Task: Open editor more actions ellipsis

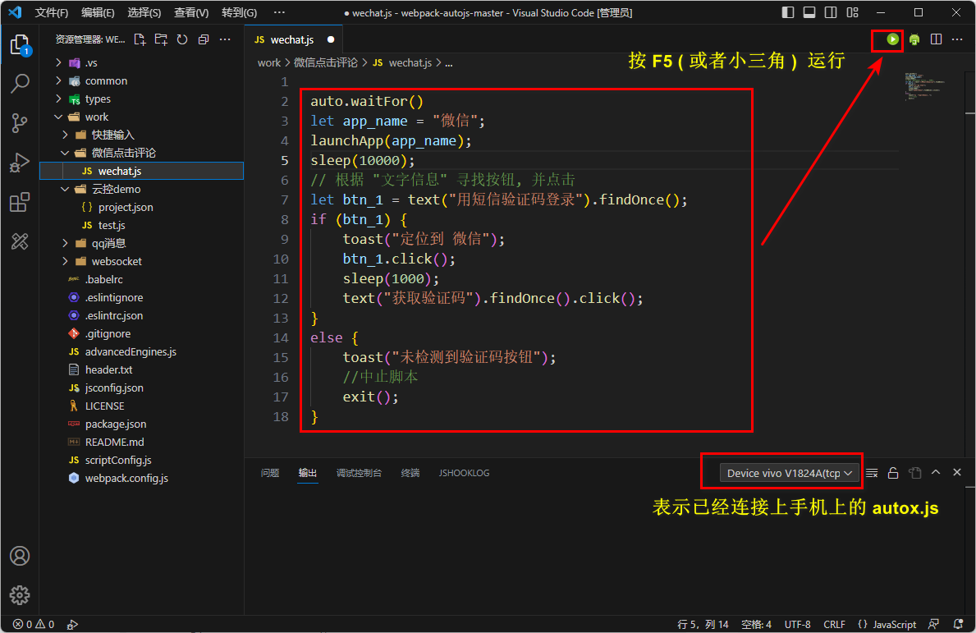Action: click(957, 39)
